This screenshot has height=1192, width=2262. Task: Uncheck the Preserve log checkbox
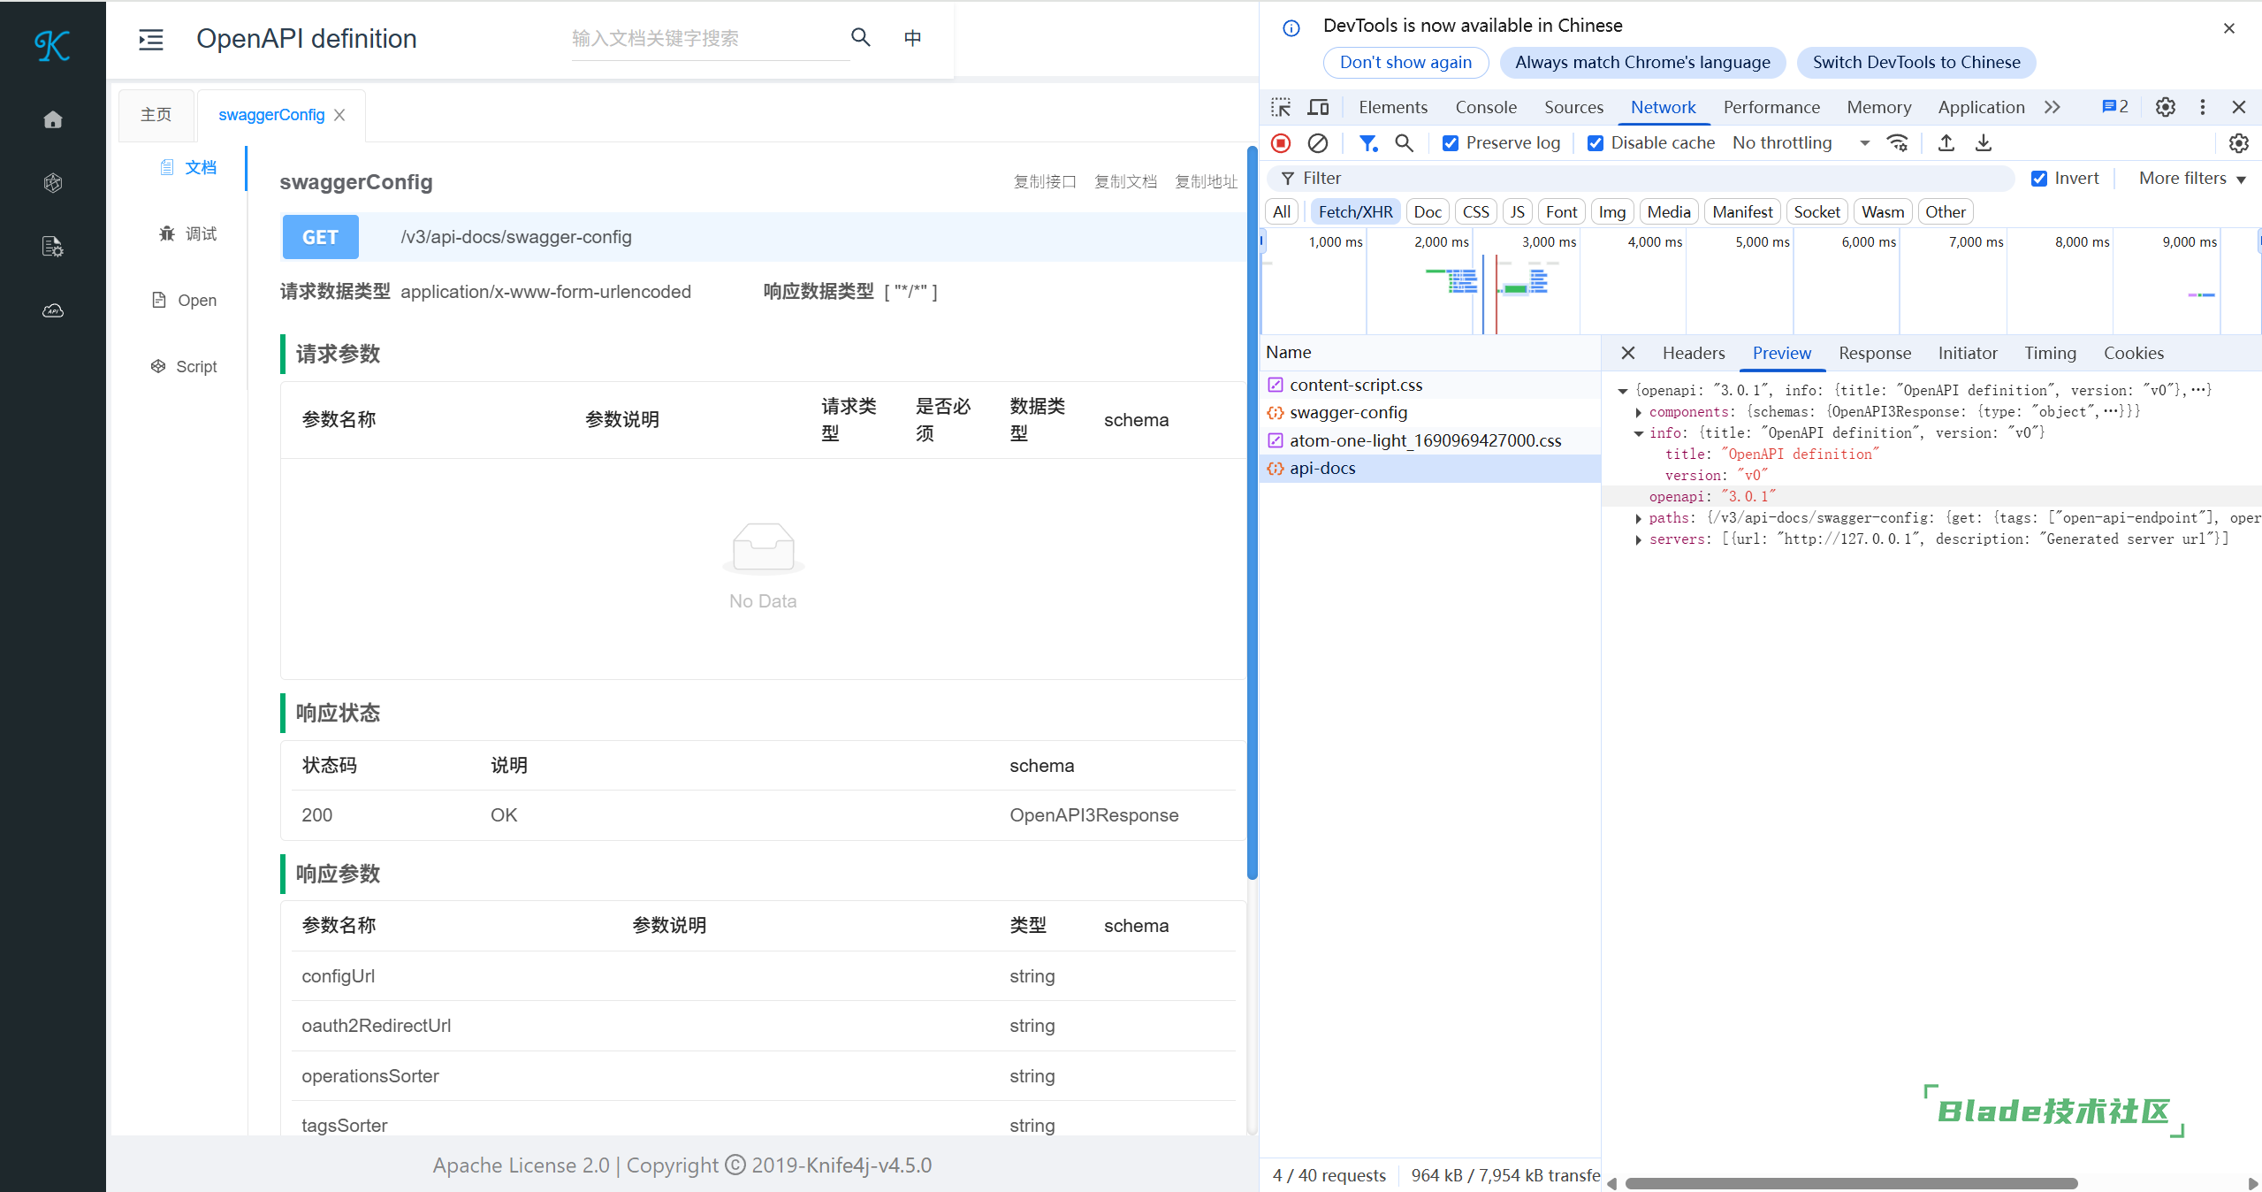click(x=1451, y=143)
